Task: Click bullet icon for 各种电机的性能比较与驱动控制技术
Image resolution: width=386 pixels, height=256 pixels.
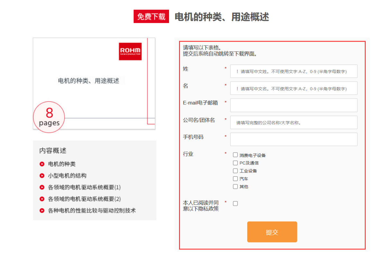Action: coord(42,210)
